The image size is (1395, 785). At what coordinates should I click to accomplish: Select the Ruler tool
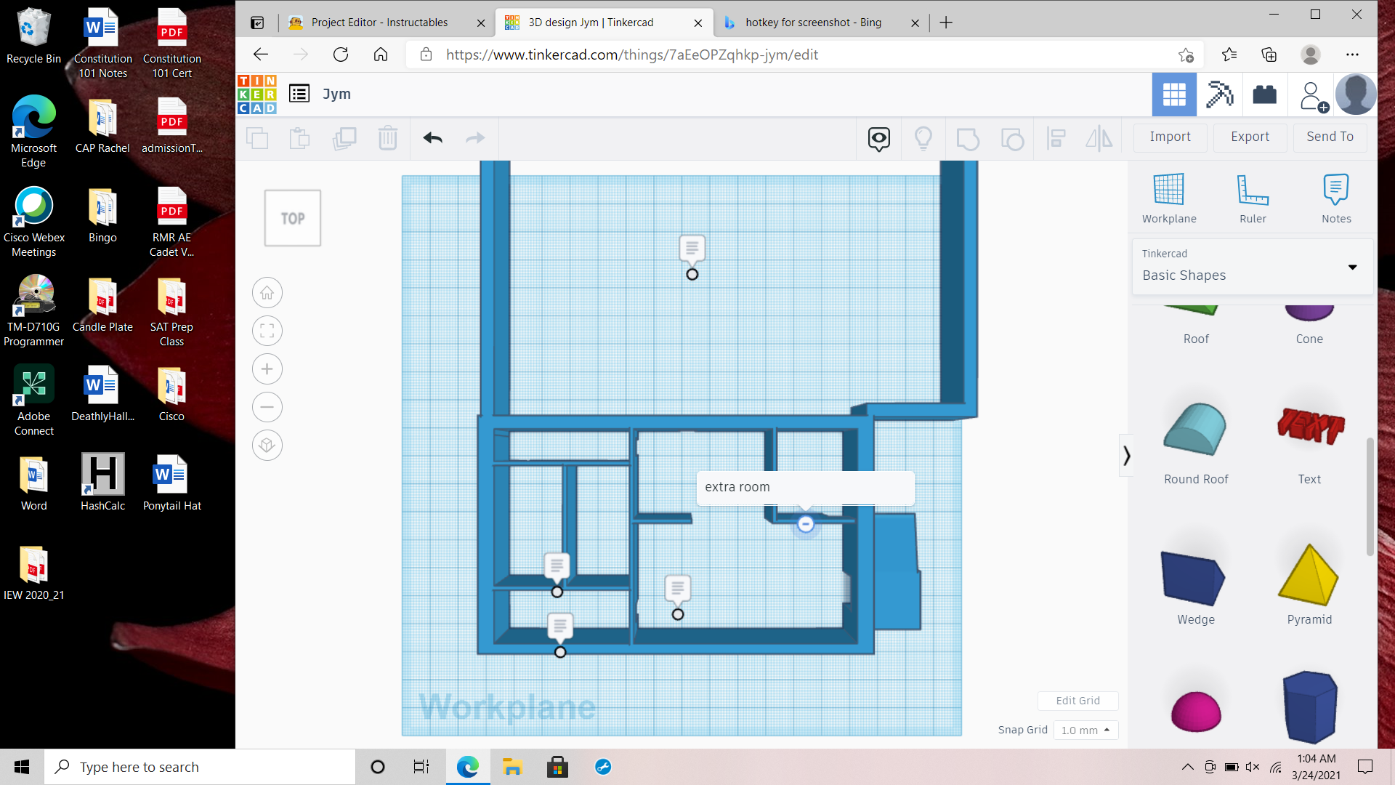pyautogui.click(x=1253, y=198)
